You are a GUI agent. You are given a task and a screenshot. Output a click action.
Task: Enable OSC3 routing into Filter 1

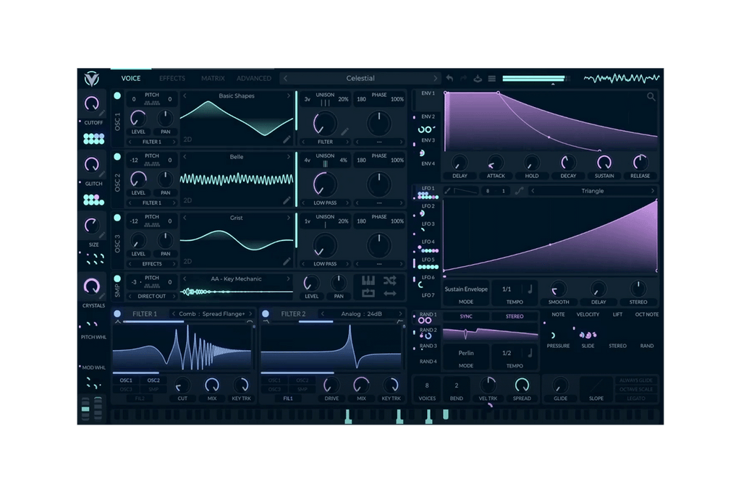(126, 388)
